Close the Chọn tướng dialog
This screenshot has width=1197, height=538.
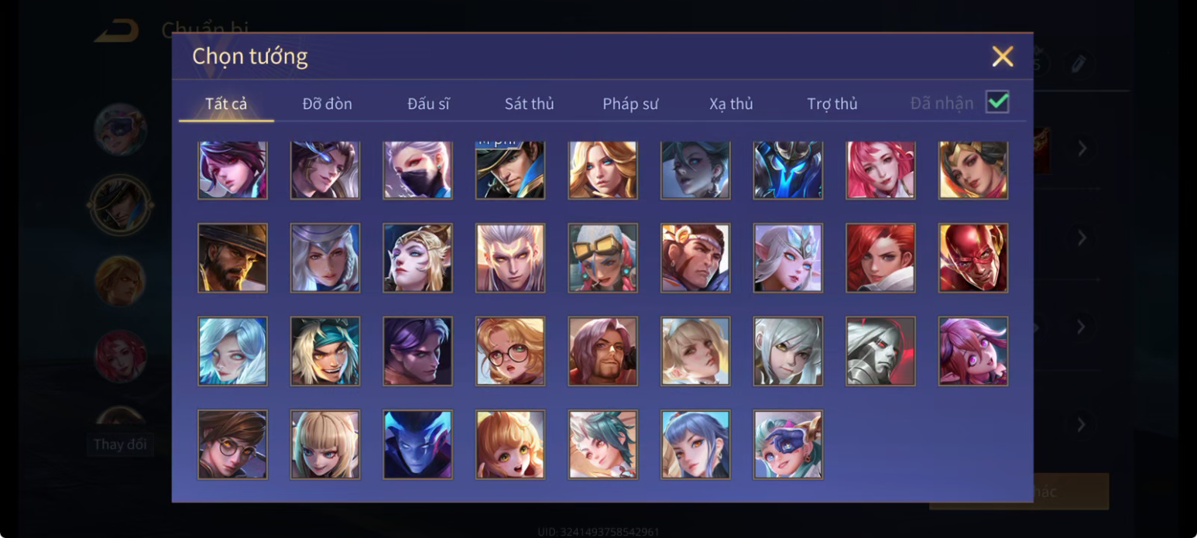pos(1003,57)
